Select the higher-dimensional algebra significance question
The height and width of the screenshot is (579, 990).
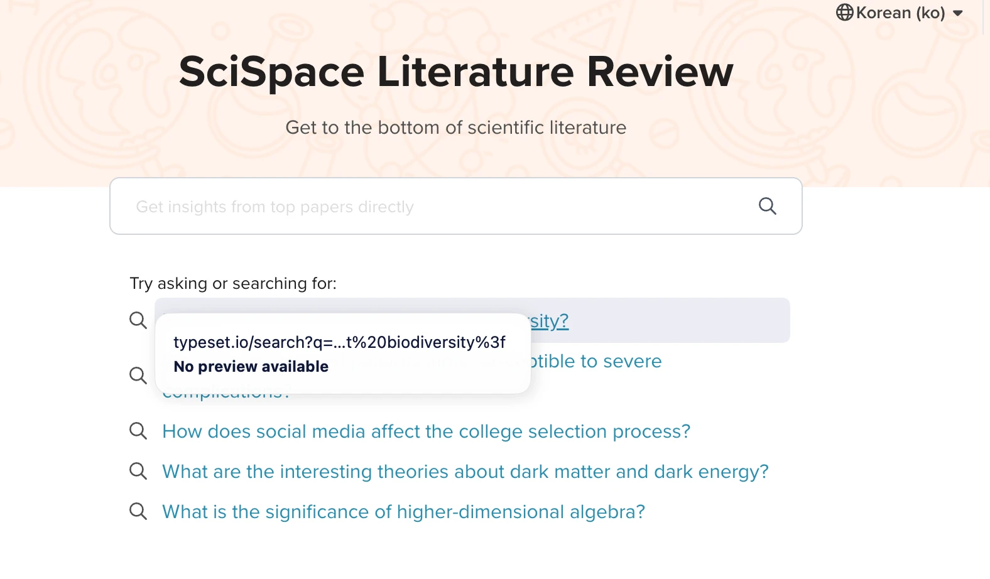(x=403, y=512)
